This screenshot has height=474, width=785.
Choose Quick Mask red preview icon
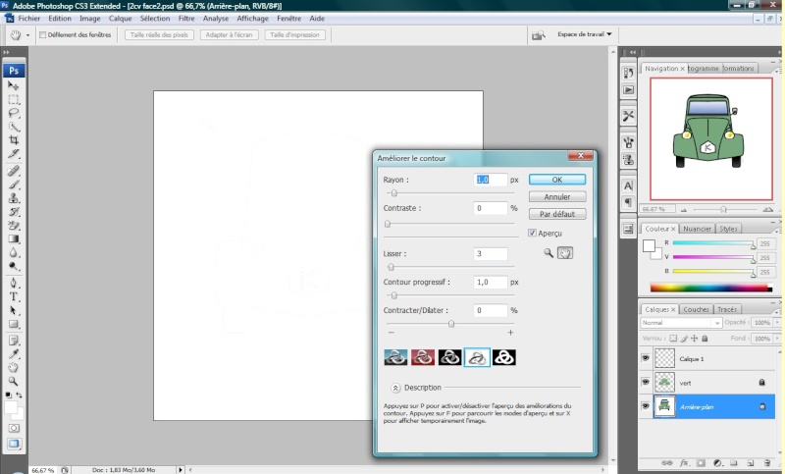coord(423,357)
